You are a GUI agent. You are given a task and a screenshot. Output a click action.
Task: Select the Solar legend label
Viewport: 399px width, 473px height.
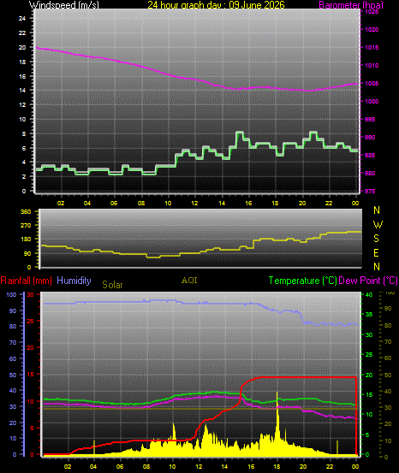[112, 285]
